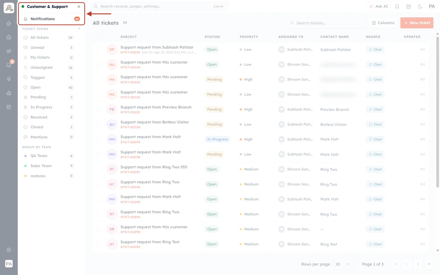Check the box for ticket TKT-00101
Image resolution: width=440 pixels, height=275 pixels.
[98, 109]
